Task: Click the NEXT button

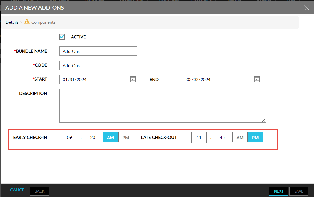Action: pos(279,191)
